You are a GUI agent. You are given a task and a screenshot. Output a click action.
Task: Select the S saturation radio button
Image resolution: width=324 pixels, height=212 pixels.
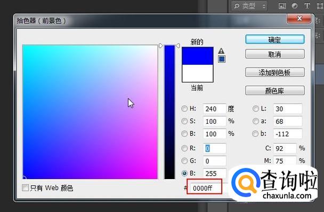point(184,121)
